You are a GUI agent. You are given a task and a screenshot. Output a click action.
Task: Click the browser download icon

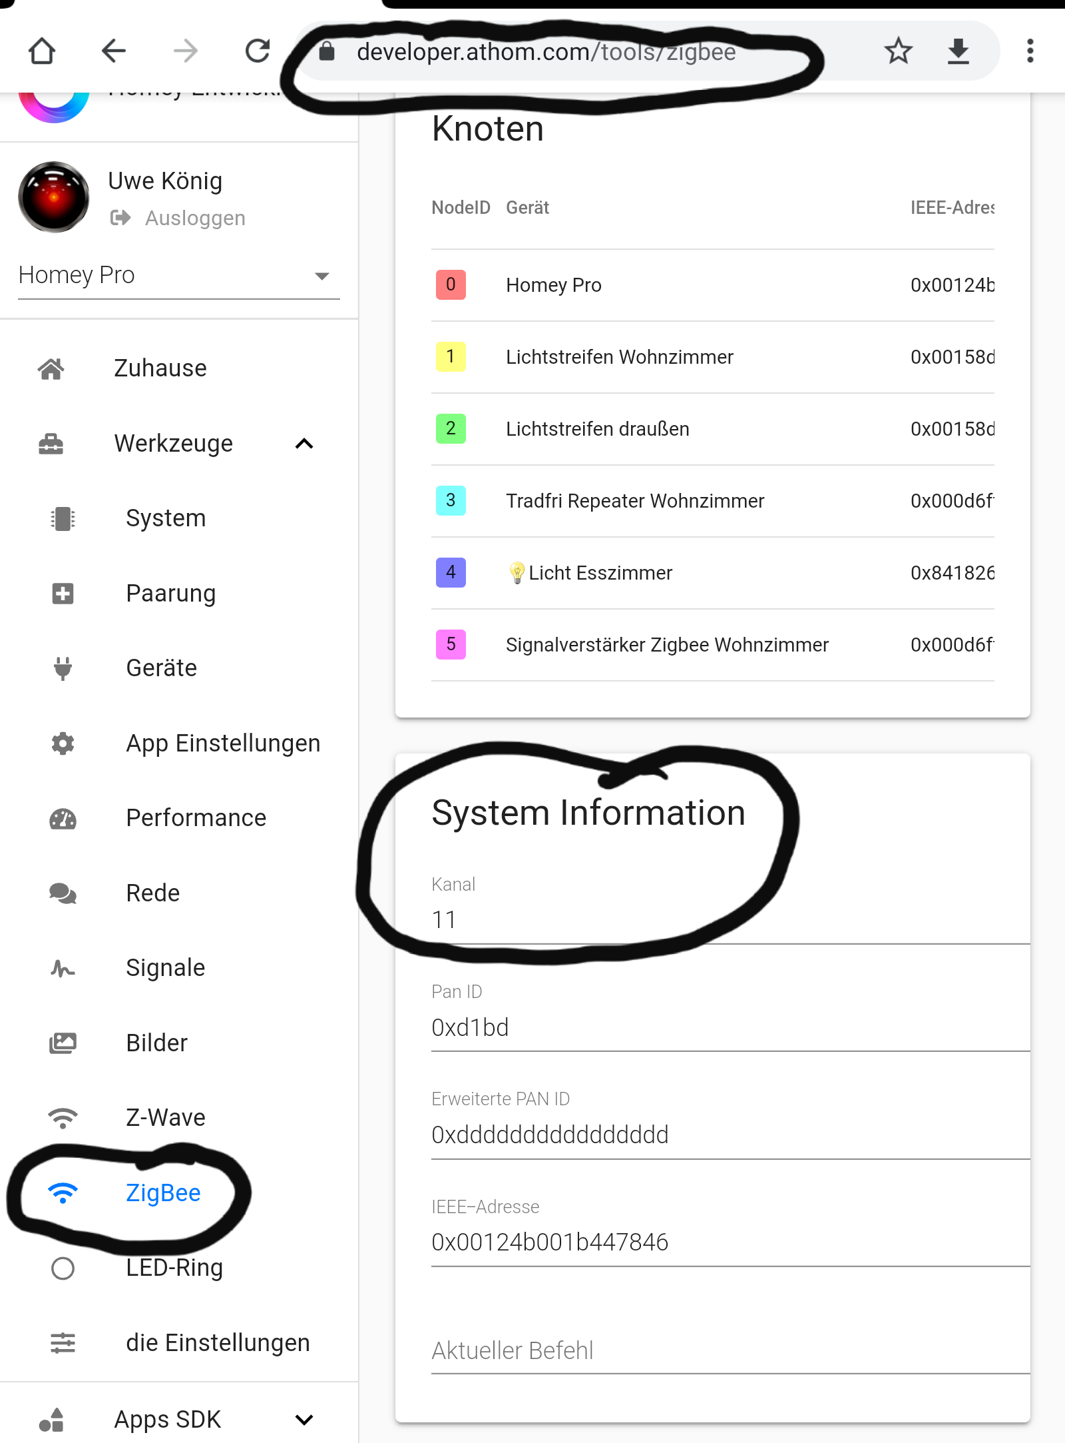(958, 51)
